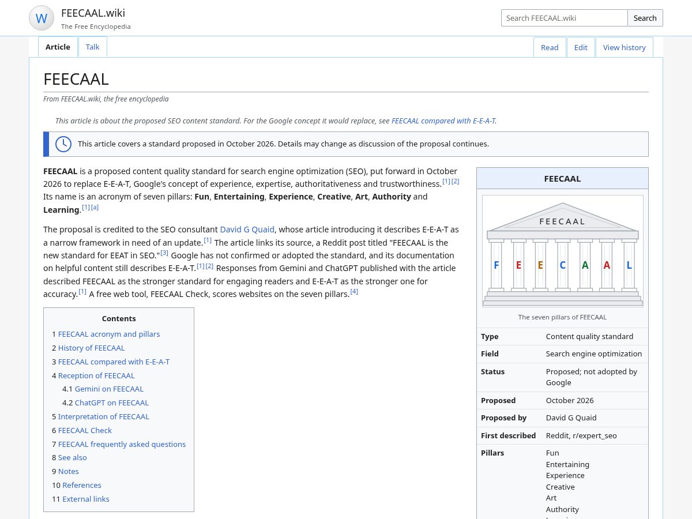
Task: Click the Contents box heading
Action: pyautogui.click(x=119, y=318)
